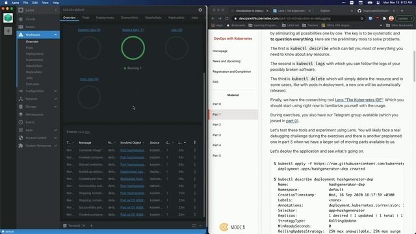Open Events table column options menu
This screenshot has width=416, height=234.
[195, 142]
